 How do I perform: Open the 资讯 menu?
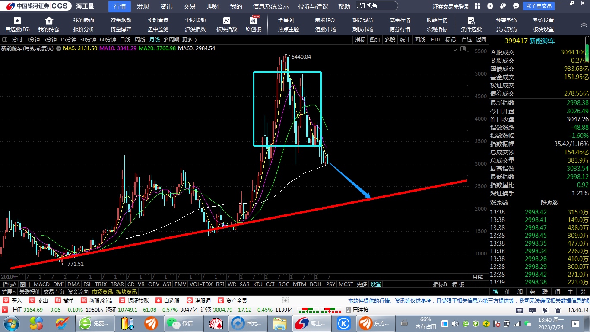[x=166, y=6]
